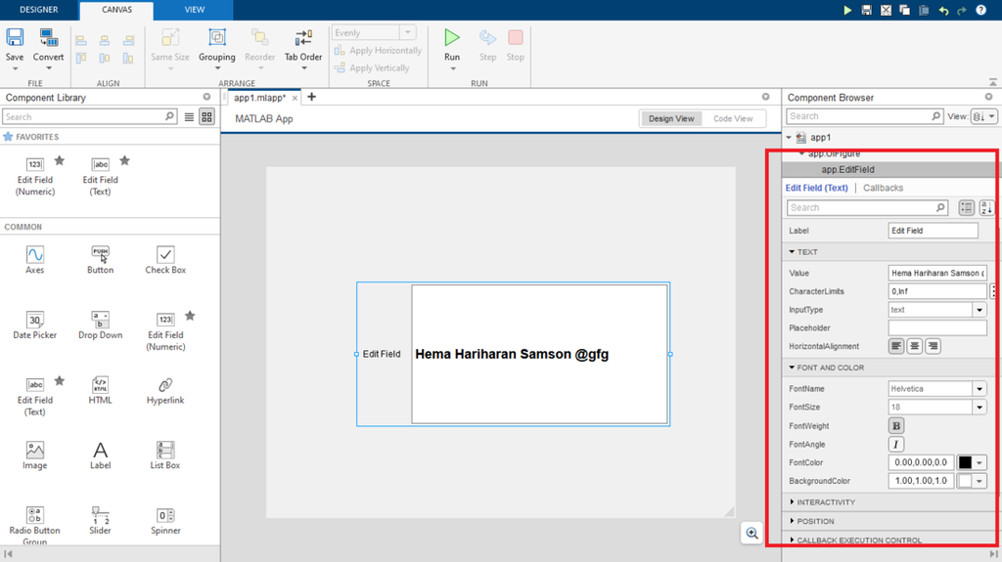Toggle italic FontAngle button

pyautogui.click(x=896, y=445)
